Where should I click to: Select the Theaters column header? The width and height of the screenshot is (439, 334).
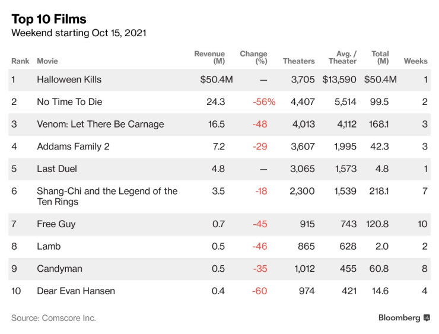tap(298, 61)
